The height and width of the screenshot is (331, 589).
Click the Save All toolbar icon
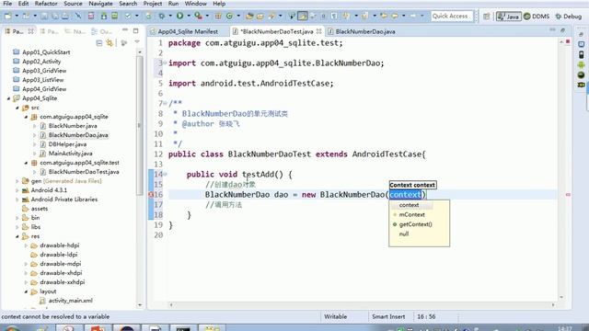click(55, 17)
